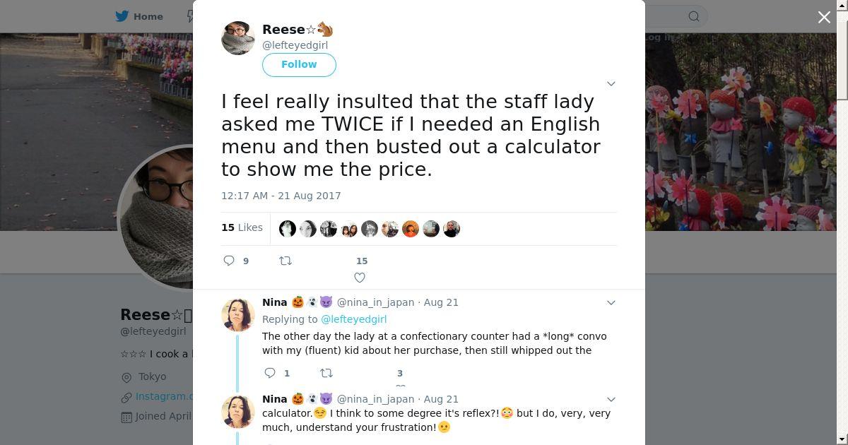Open options chevron on Nina's first reply
Screen dimensions: 848x445
611,302
